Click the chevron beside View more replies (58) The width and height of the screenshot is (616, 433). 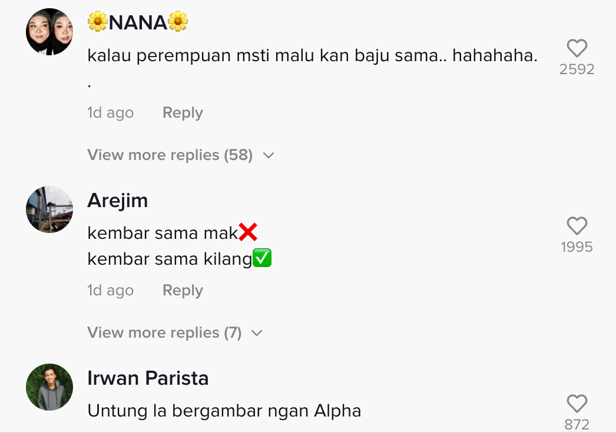[x=269, y=155]
